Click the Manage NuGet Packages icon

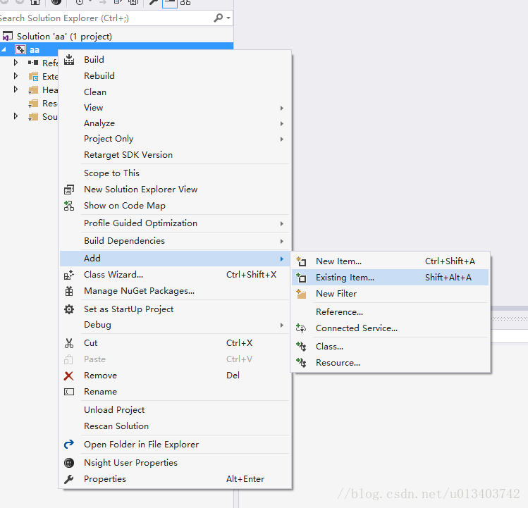pos(69,291)
